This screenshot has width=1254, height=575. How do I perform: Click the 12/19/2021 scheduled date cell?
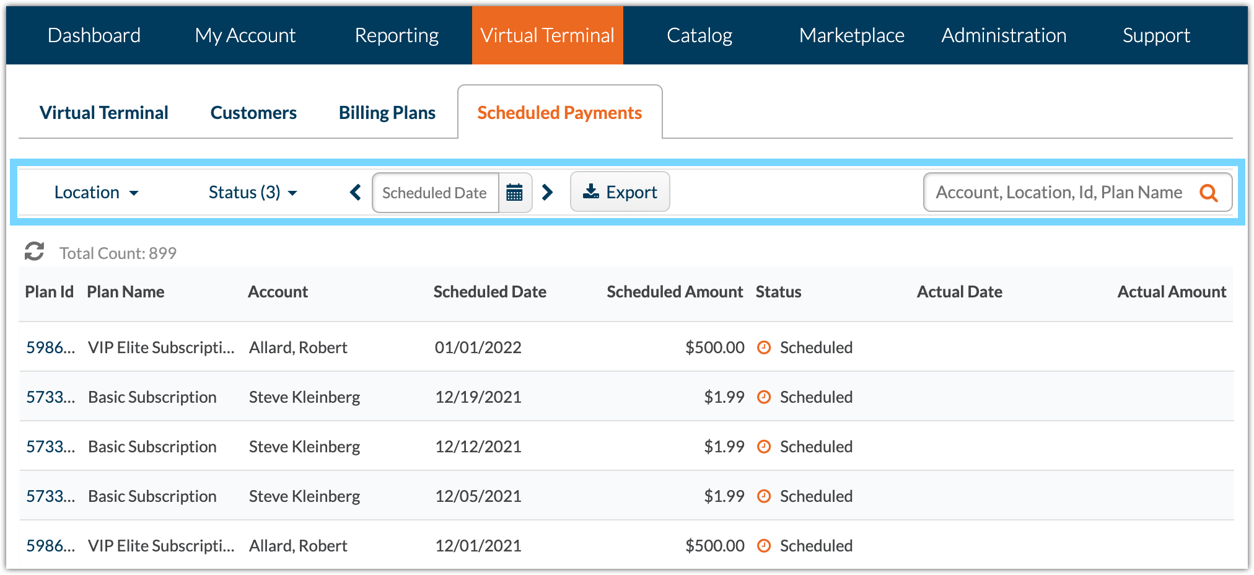[478, 397]
